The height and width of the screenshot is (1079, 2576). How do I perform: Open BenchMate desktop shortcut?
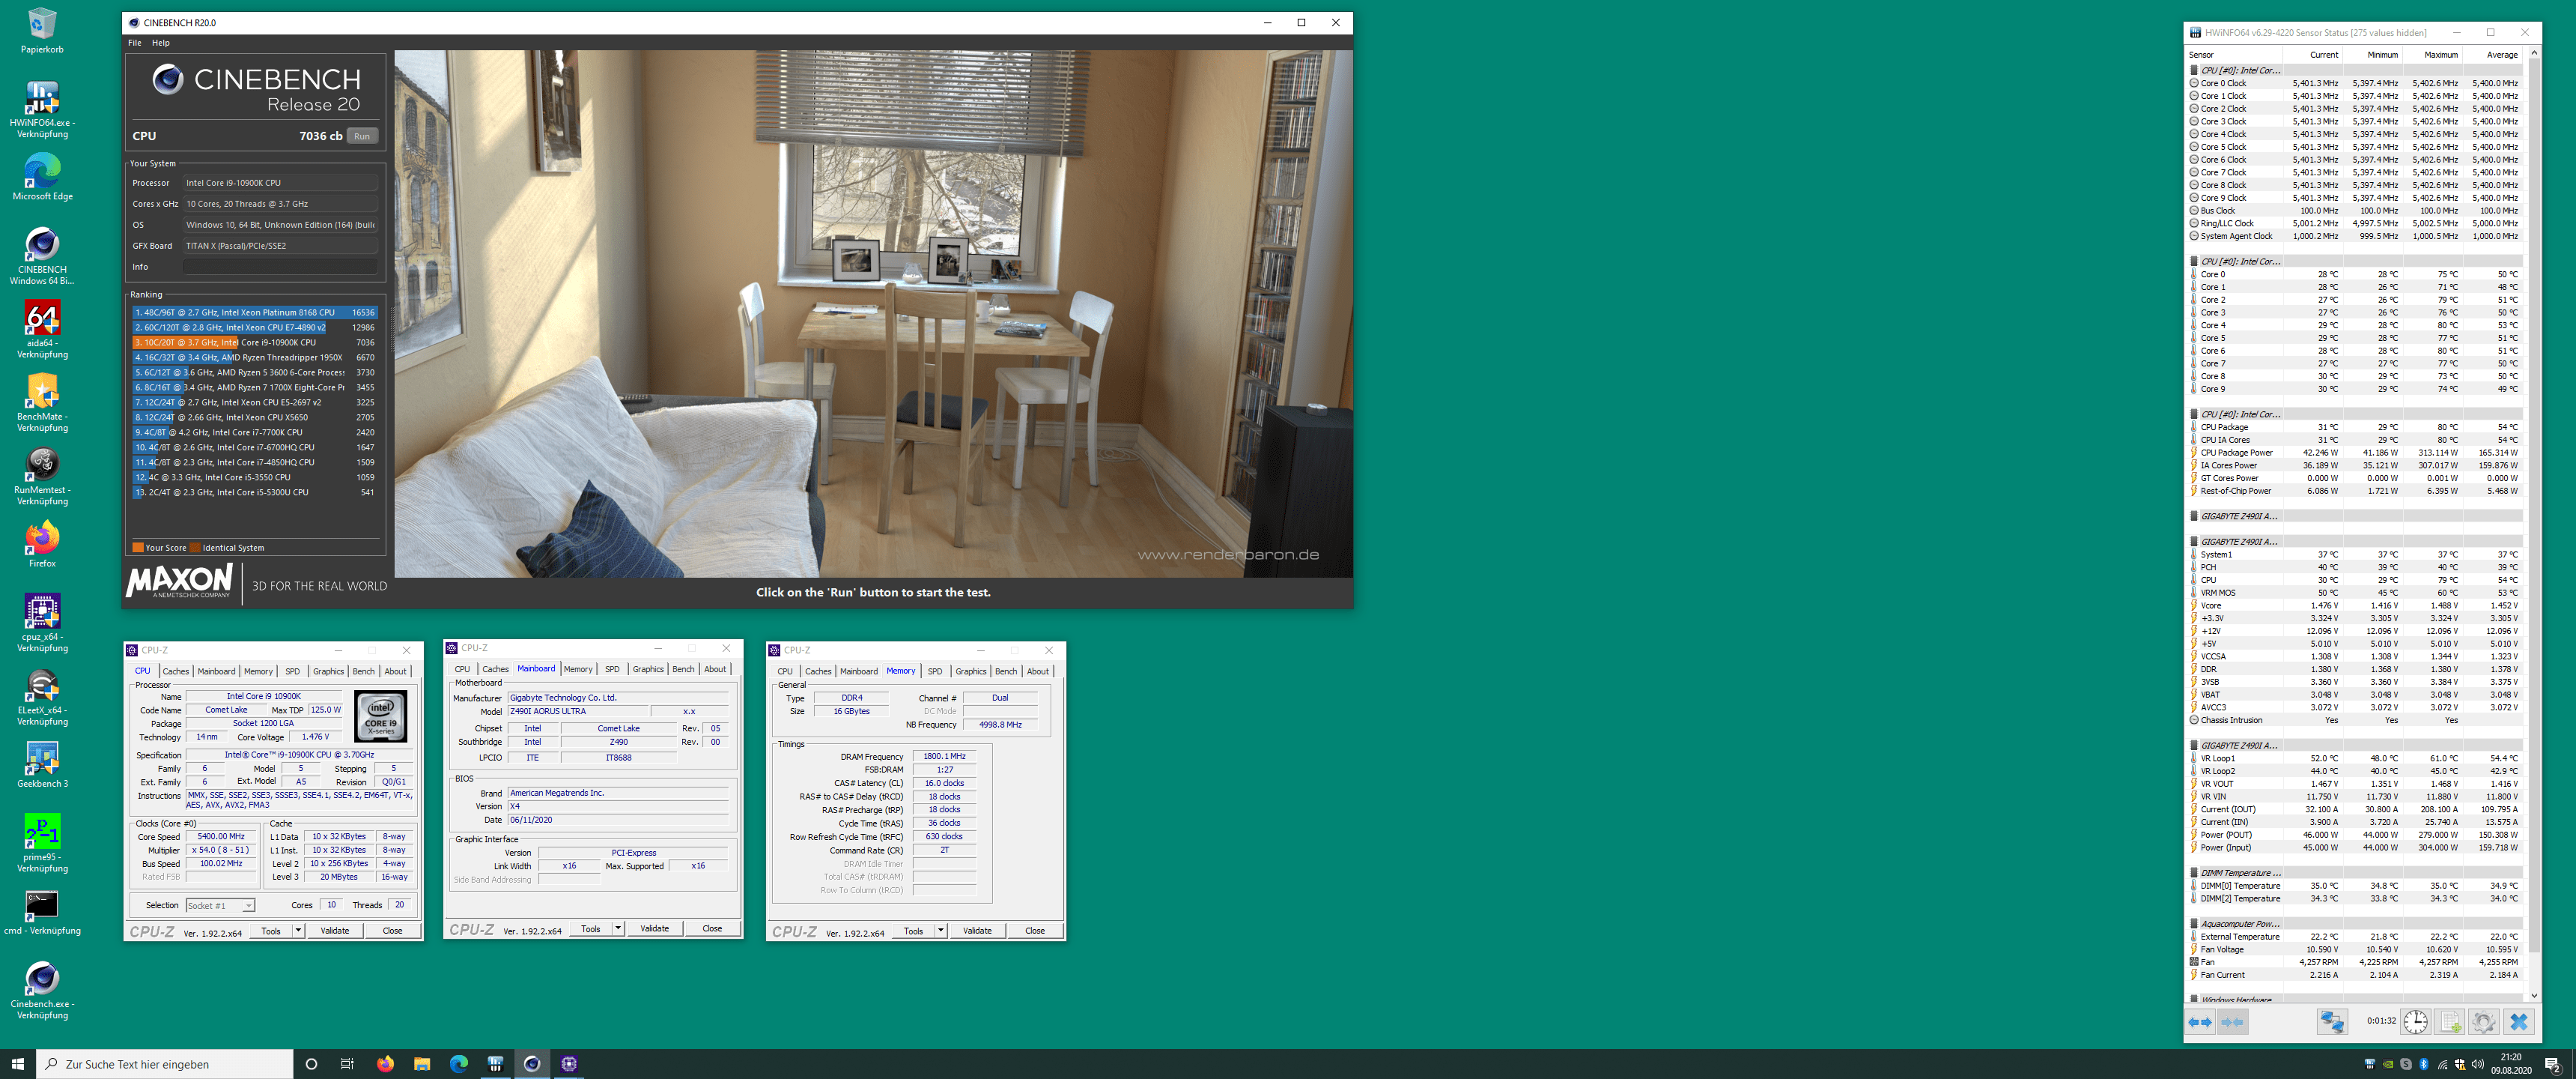pos(42,402)
